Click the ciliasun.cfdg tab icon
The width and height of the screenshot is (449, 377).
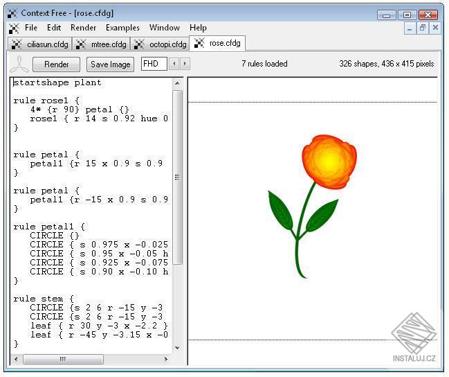17,44
